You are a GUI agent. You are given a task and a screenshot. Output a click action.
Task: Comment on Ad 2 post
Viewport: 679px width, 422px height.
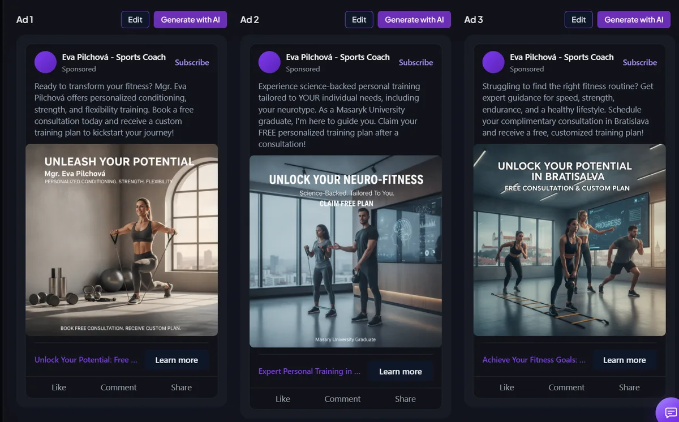[342, 399]
